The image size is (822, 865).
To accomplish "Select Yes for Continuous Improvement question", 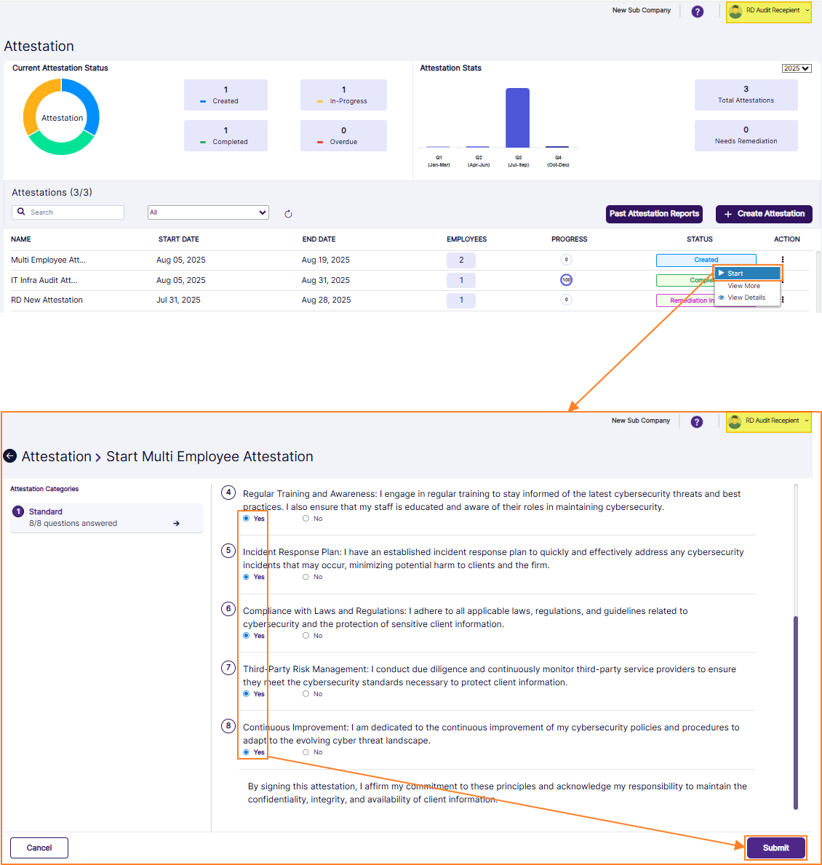I will coord(246,752).
